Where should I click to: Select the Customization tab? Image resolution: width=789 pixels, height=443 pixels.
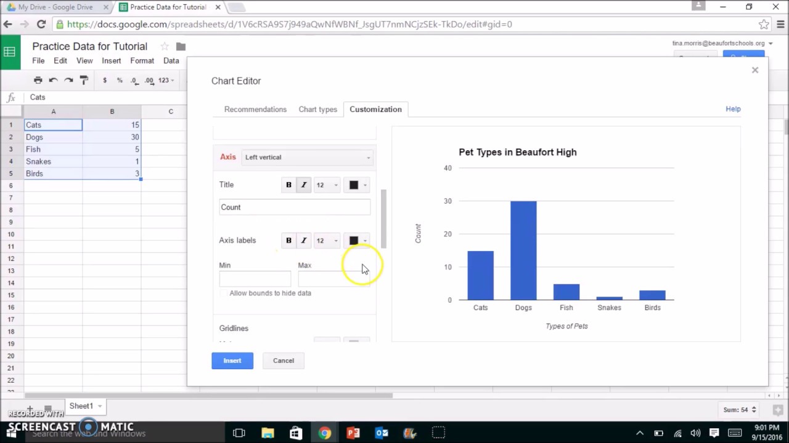pos(375,110)
